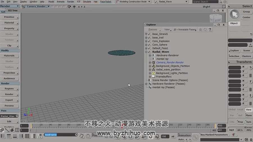Image resolution: width=253 pixels, height=142 pixels.
Task: Toggle Global transform mode
Action: pos(232,109)
